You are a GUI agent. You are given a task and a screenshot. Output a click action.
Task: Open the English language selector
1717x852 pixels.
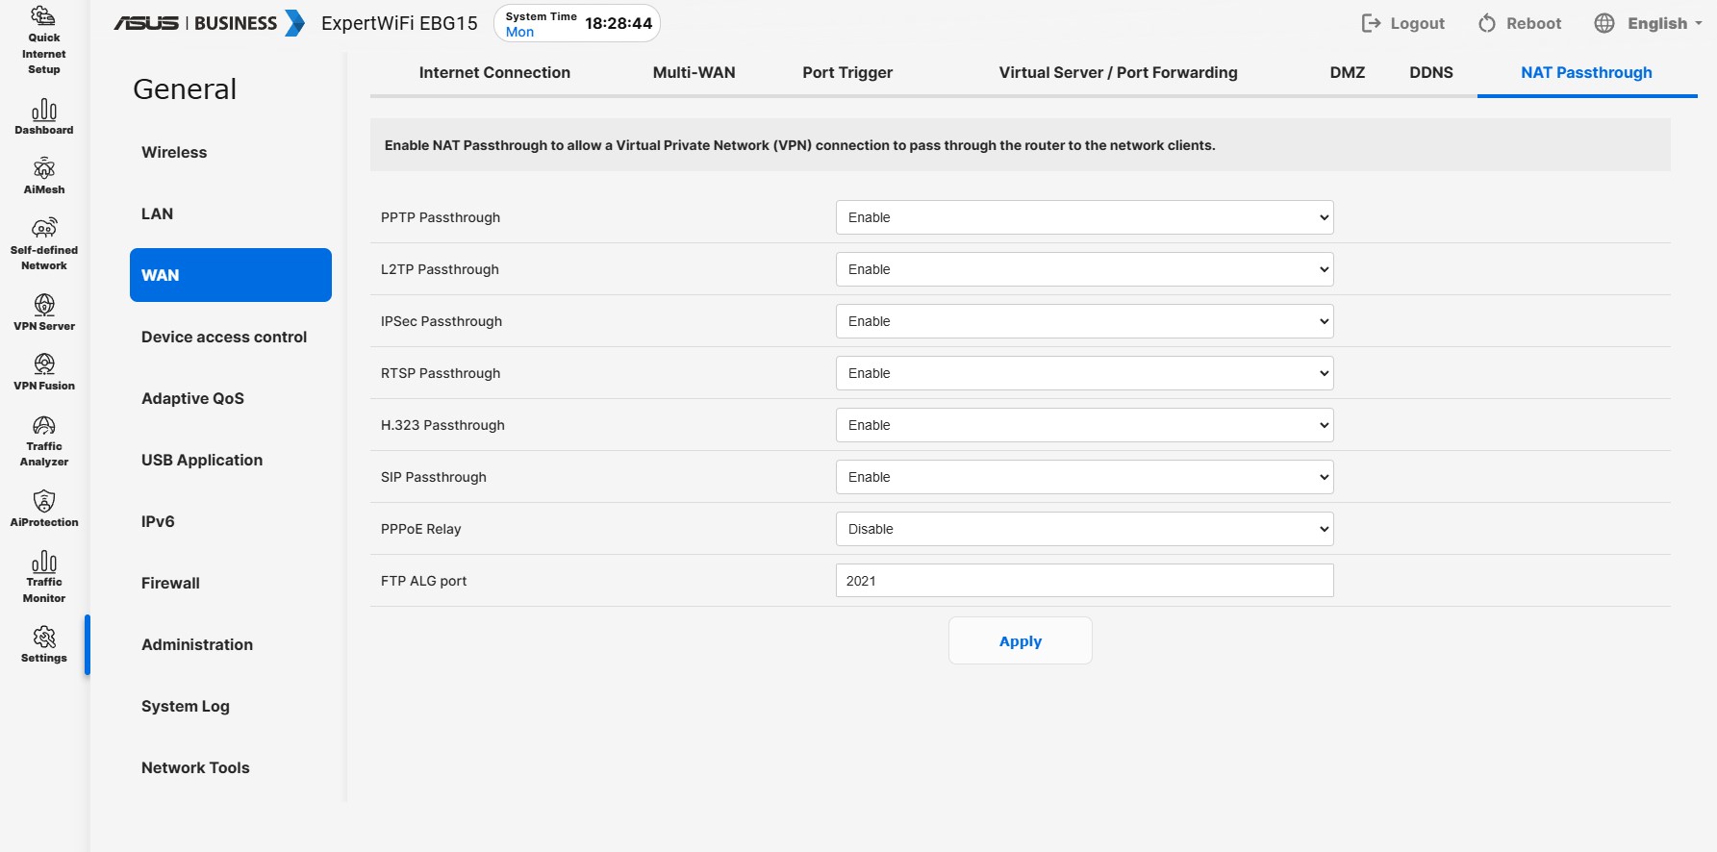[x=1648, y=23]
